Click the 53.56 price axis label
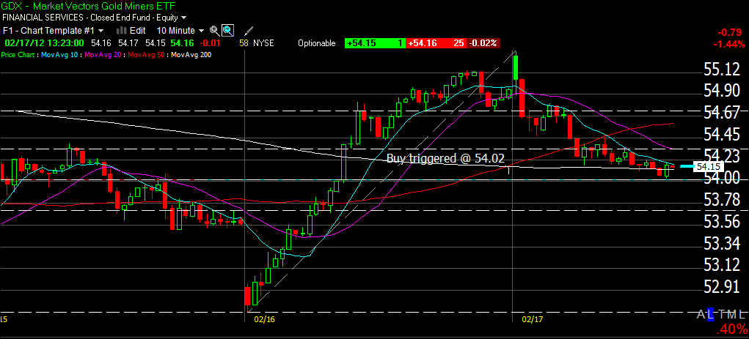 [x=723, y=222]
